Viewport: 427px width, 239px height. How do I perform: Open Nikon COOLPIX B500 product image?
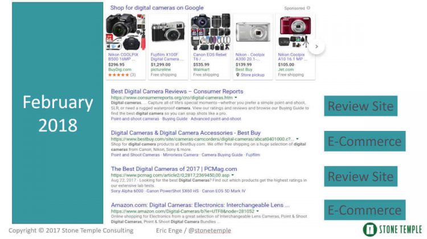pyautogui.click(x=126, y=32)
